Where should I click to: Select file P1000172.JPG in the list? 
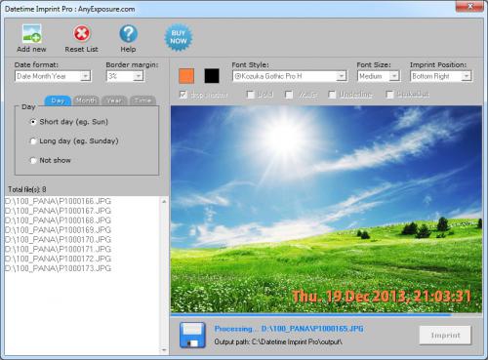[59, 259]
